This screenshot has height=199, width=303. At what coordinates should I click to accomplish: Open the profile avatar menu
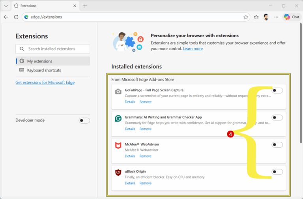(266, 17)
